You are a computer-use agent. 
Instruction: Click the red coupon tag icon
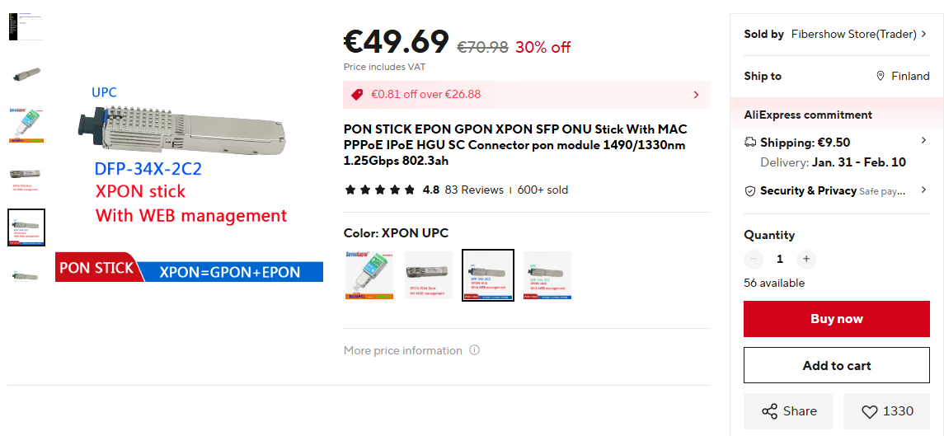[357, 95]
